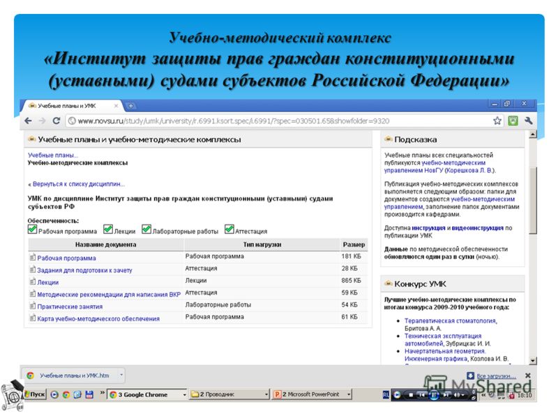Viewport: 558px width, 418px height.
Task: Click 'Вернуться к списку дисциплин...' link
Action: (x=79, y=184)
